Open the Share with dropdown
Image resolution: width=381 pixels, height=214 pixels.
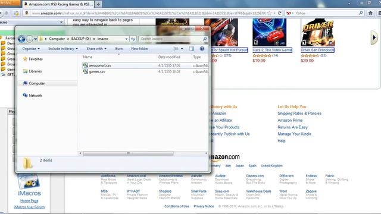coord(96,49)
